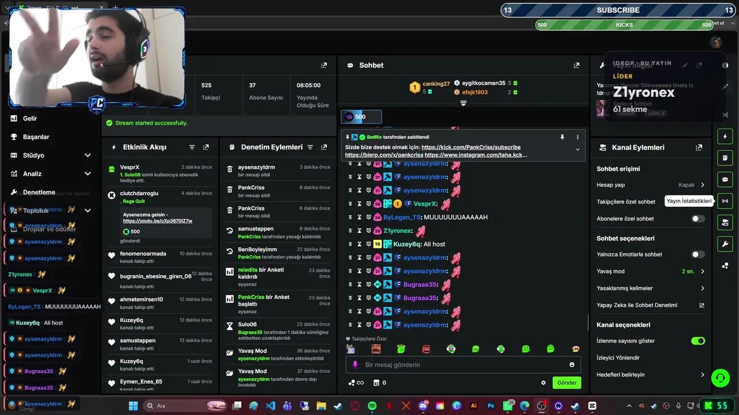Viewport: 739px width, 415px height.
Task: Unpin the pinned BotRix message
Action: (x=562, y=137)
